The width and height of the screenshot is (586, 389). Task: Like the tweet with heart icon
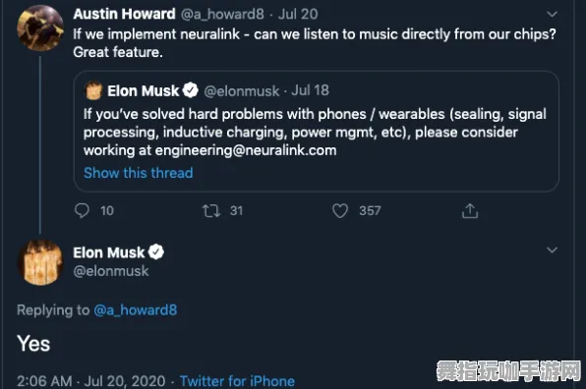(x=340, y=210)
